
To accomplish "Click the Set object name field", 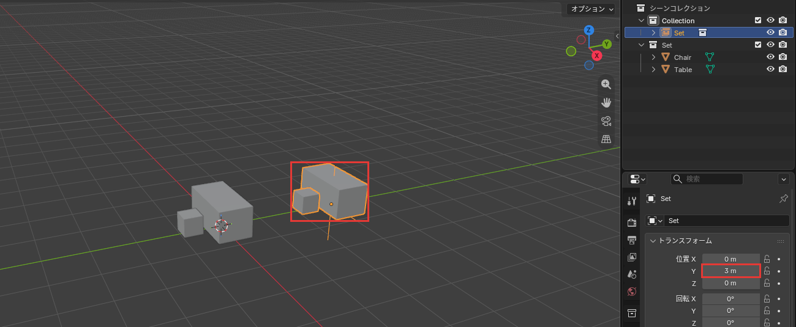I will point(726,221).
